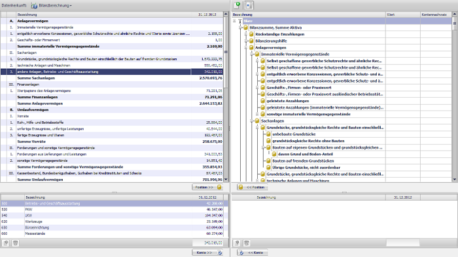Select the technische Anlagen und Maschinen tree node
The width and height of the screenshot is (458, 257).
[x=298, y=180]
